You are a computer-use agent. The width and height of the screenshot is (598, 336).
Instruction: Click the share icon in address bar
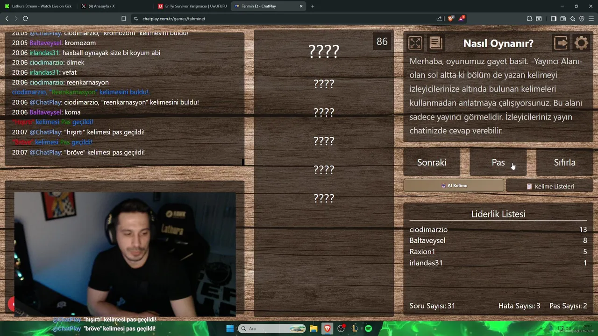pos(439,19)
